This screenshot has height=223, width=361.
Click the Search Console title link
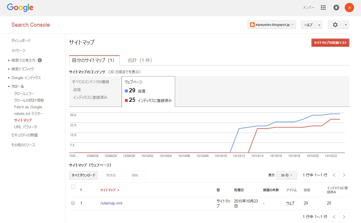coord(30,25)
